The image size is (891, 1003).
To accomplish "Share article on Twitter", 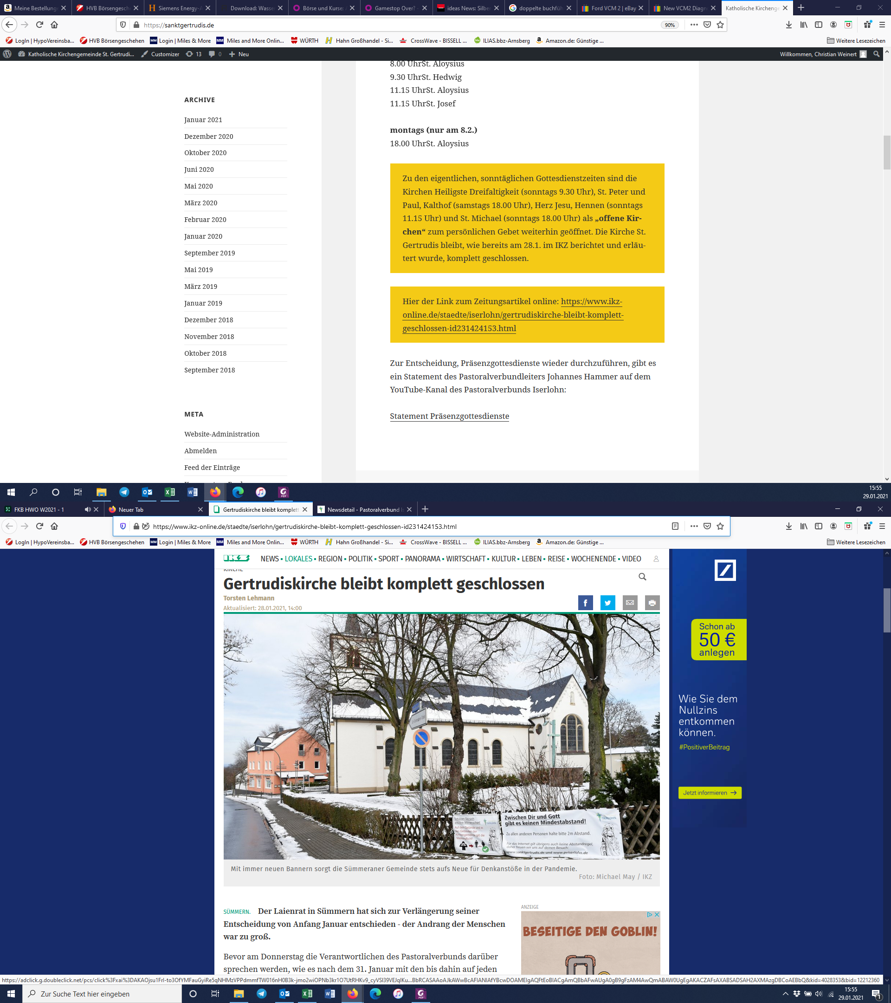I will click(607, 603).
